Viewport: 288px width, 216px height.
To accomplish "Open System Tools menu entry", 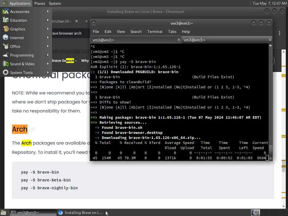I will [x=26, y=73].
